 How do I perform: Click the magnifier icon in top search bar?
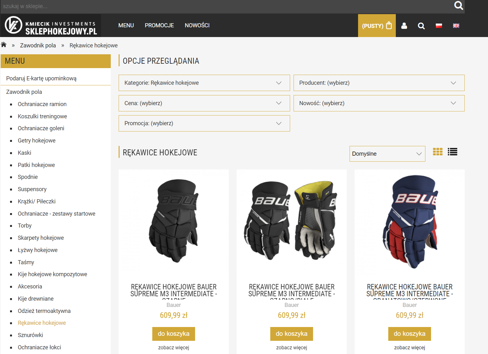pyautogui.click(x=458, y=6)
